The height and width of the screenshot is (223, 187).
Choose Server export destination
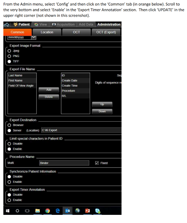tap(9, 131)
